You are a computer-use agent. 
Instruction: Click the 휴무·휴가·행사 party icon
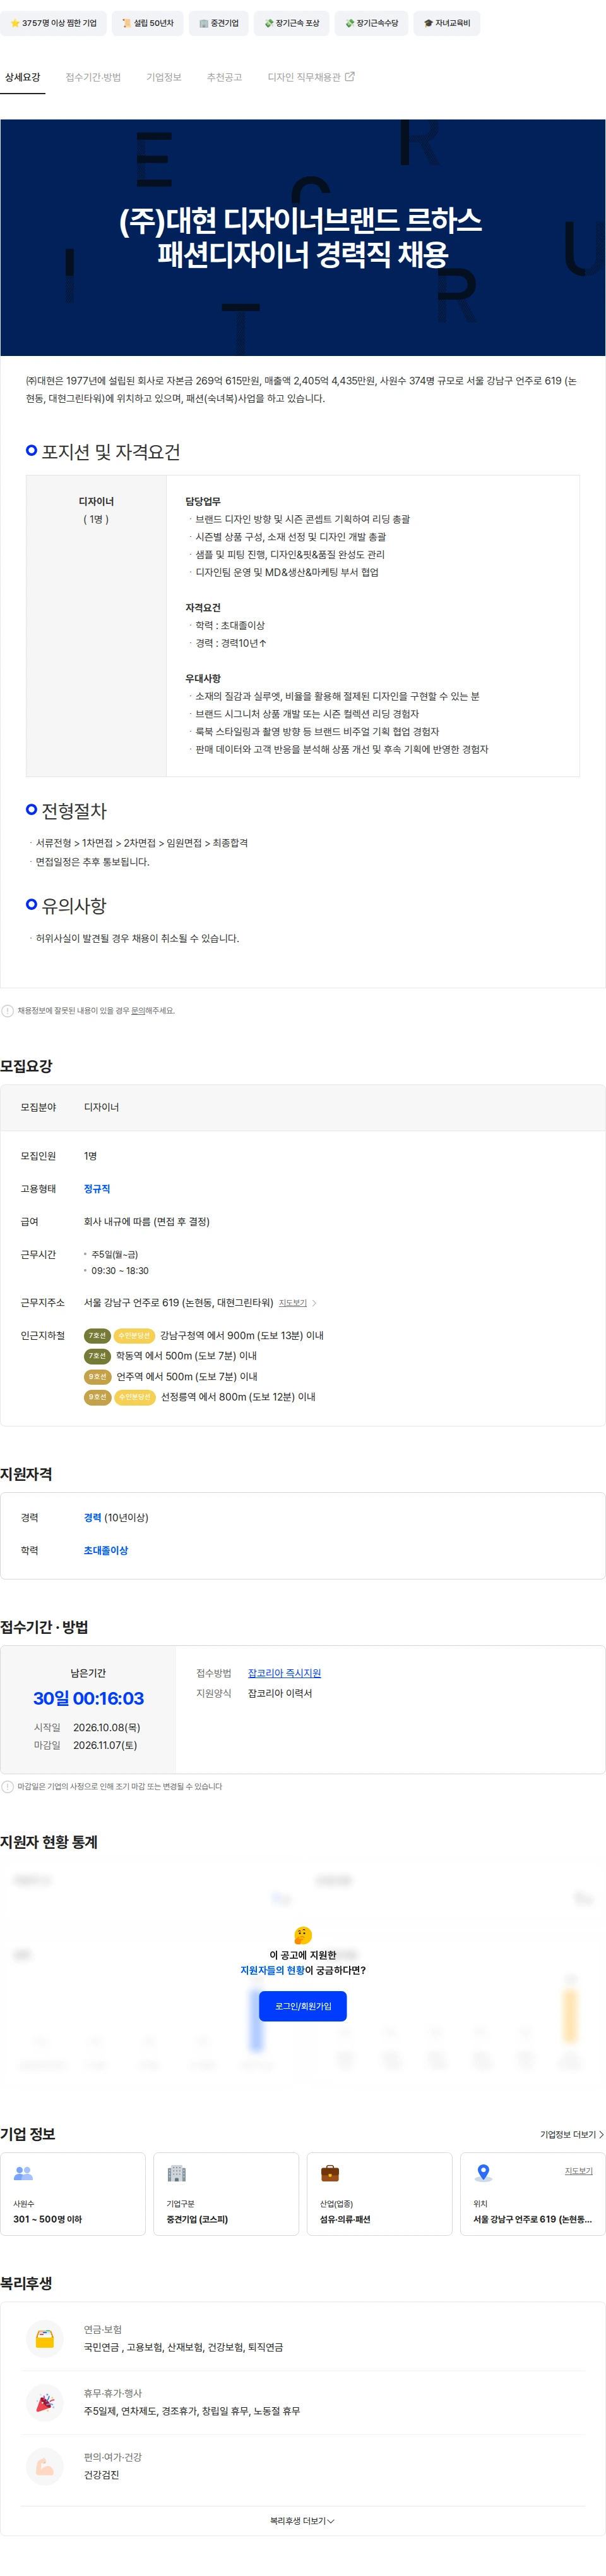(45, 2402)
